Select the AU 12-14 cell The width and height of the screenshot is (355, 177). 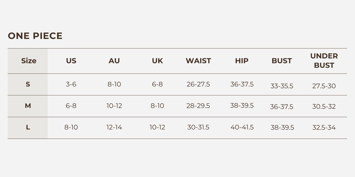pyautogui.click(x=114, y=127)
